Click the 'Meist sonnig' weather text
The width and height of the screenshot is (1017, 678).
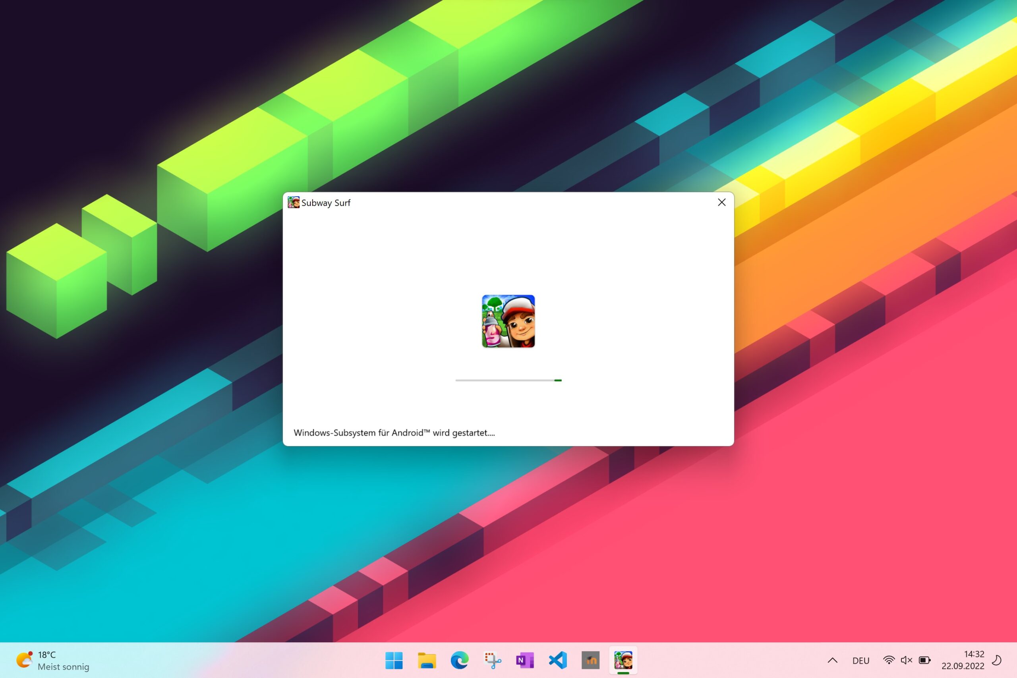pyautogui.click(x=63, y=667)
